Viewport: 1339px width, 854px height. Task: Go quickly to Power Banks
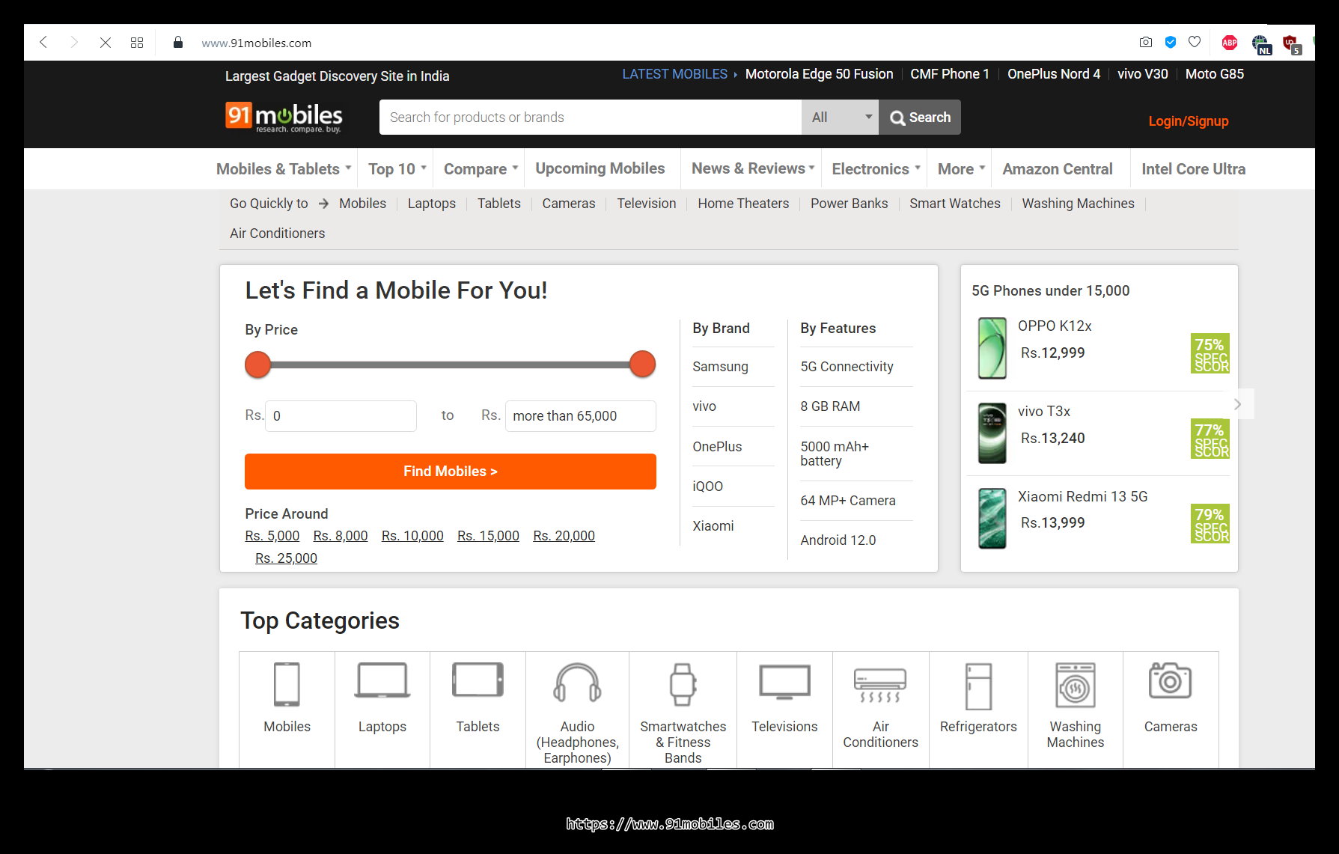850,204
